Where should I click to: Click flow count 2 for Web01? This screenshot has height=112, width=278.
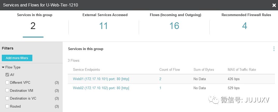point(160,79)
